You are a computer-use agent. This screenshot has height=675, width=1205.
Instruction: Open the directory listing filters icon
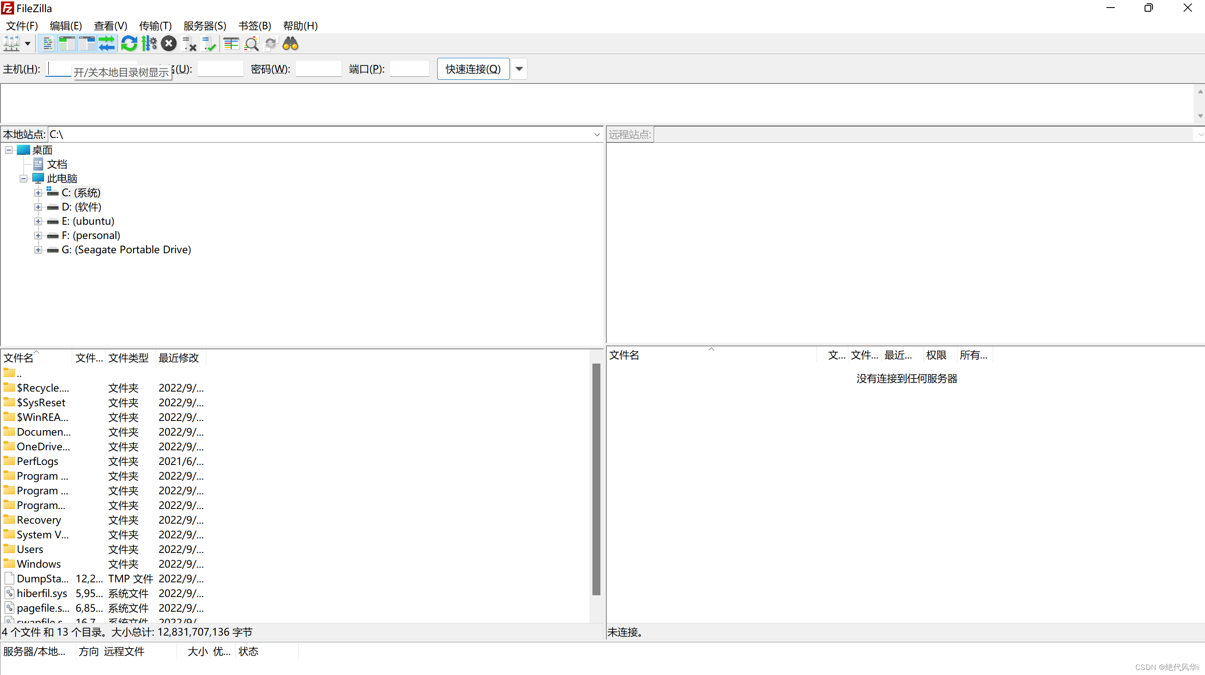point(231,44)
